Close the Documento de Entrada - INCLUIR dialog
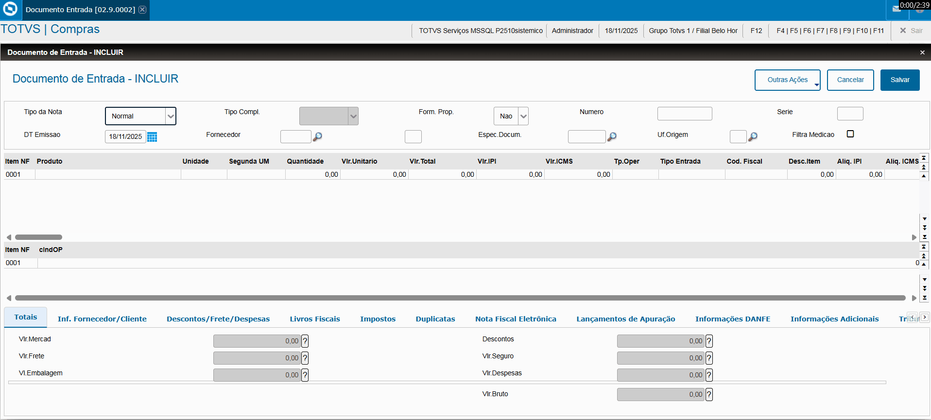Viewport: 931px width, 420px height. [x=922, y=52]
